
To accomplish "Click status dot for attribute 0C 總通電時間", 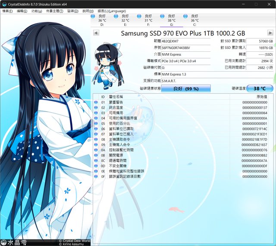I will pyautogui.click(x=96, y=161).
